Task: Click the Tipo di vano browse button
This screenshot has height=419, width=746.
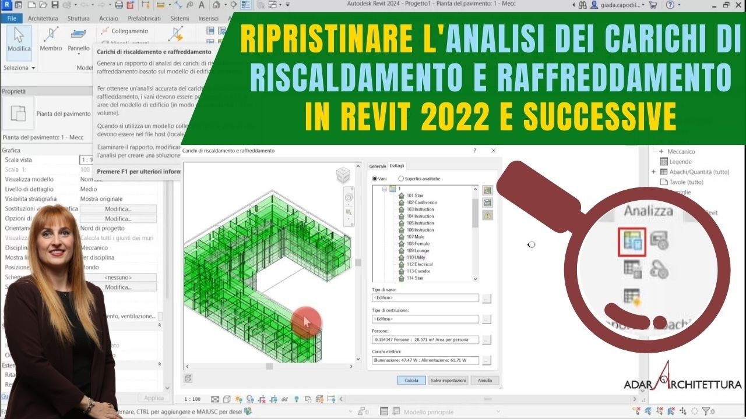Action: (487, 298)
